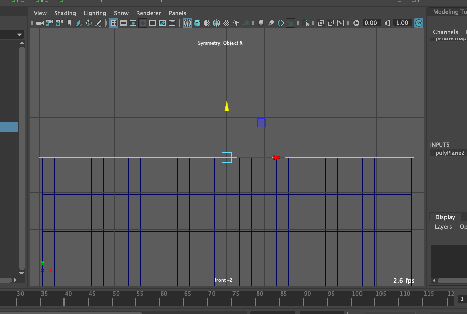Toggle the Field Chart icon
Screen dimensions: 467x314
153,23
